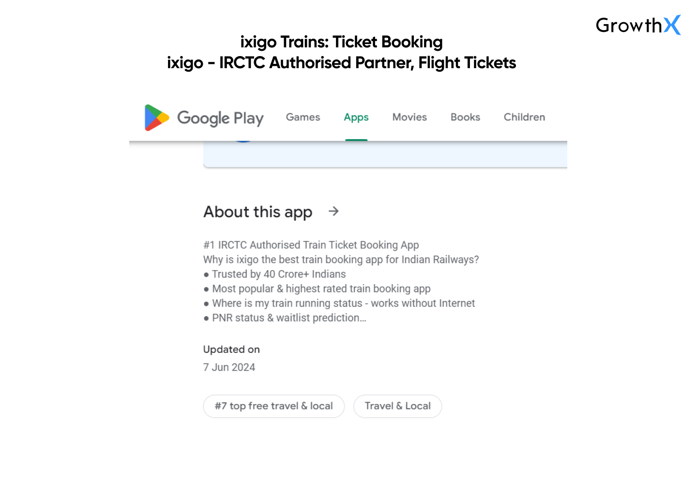Click the blue X in the GrowthX logo

[672, 25]
